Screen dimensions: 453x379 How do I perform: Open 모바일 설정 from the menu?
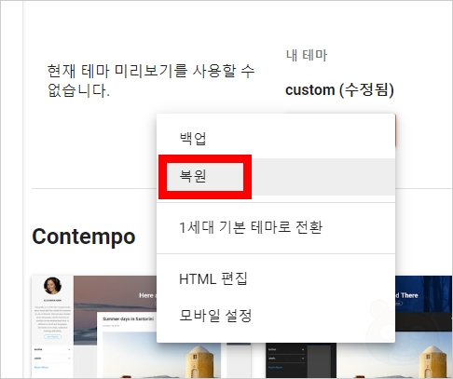(276, 316)
